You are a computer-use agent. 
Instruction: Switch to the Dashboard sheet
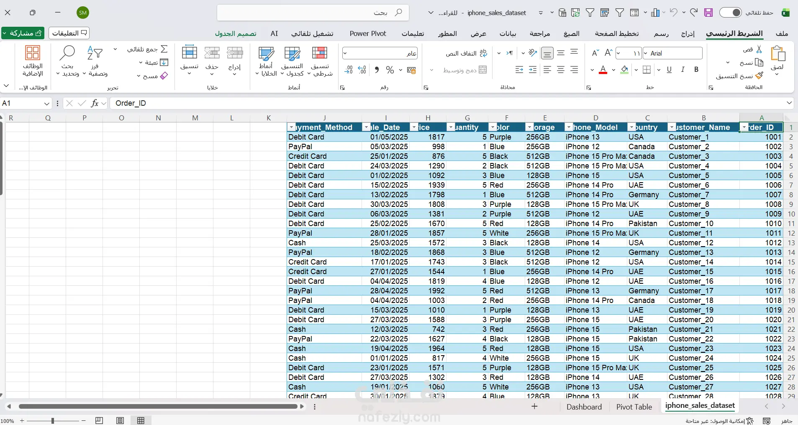pyautogui.click(x=584, y=407)
